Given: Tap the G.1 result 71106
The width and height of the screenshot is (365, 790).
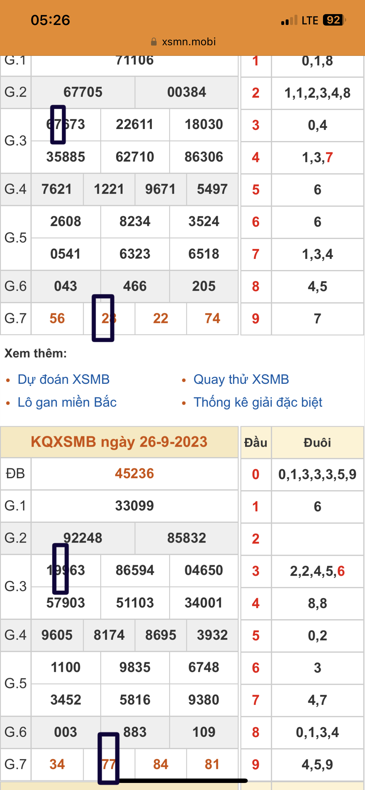Looking at the screenshot, I should 134,61.
